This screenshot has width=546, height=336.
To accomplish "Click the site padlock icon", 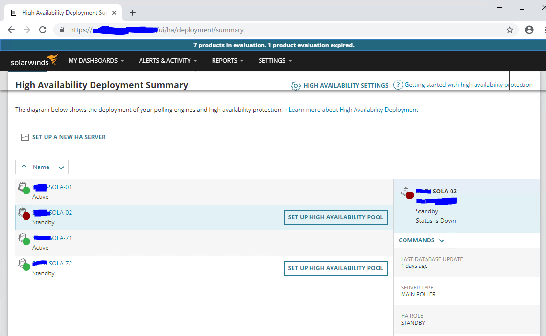I will [x=62, y=30].
